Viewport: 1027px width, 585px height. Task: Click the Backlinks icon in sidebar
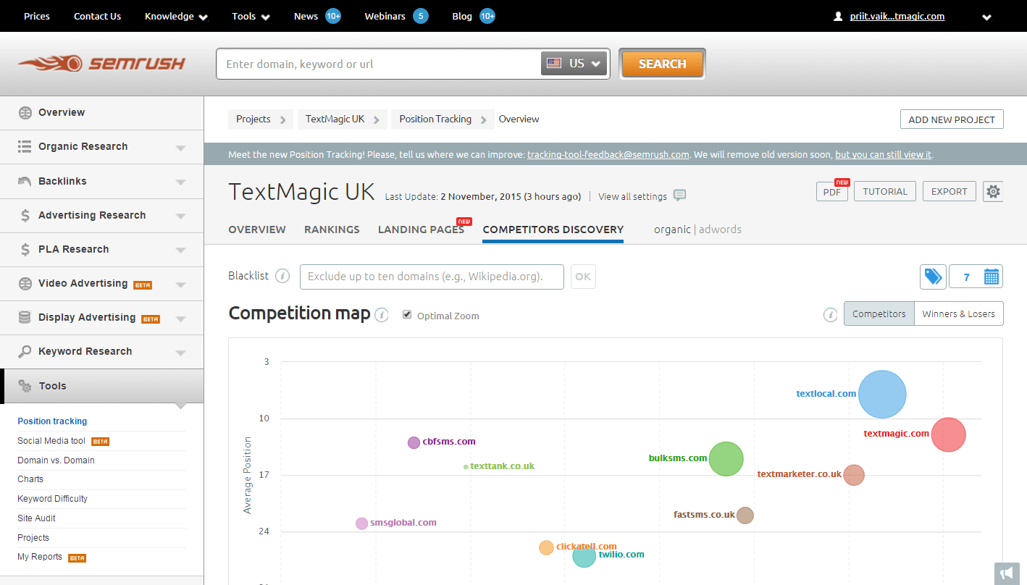(x=25, y=181)
